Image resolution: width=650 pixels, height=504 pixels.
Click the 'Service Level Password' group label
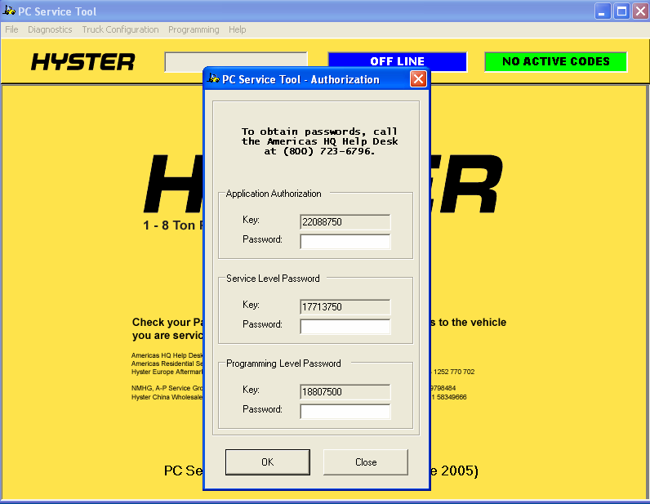pos(273,279)
